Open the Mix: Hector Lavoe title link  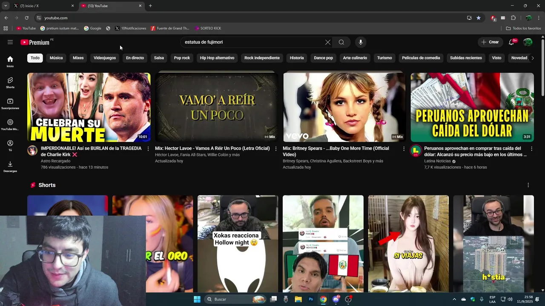pos(212,148)
